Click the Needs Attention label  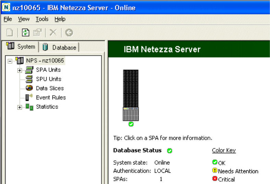point(238,171)
